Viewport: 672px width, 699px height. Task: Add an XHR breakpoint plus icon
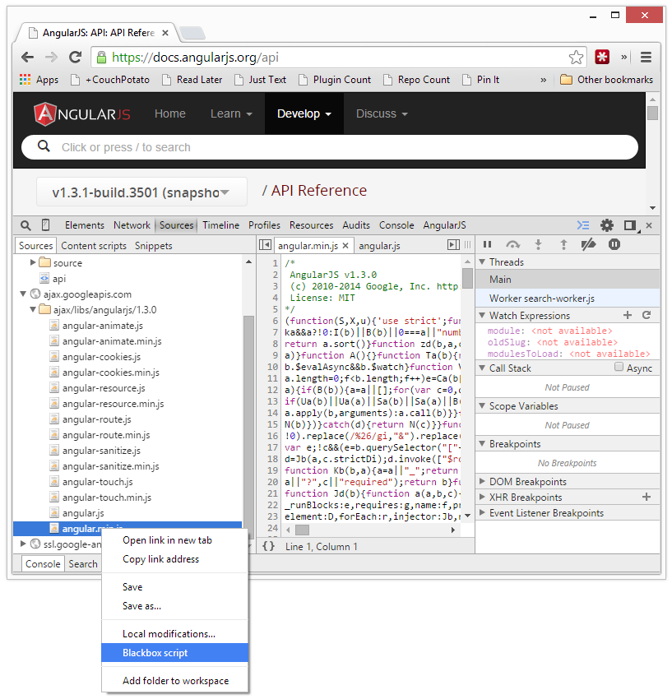[647, 497]
